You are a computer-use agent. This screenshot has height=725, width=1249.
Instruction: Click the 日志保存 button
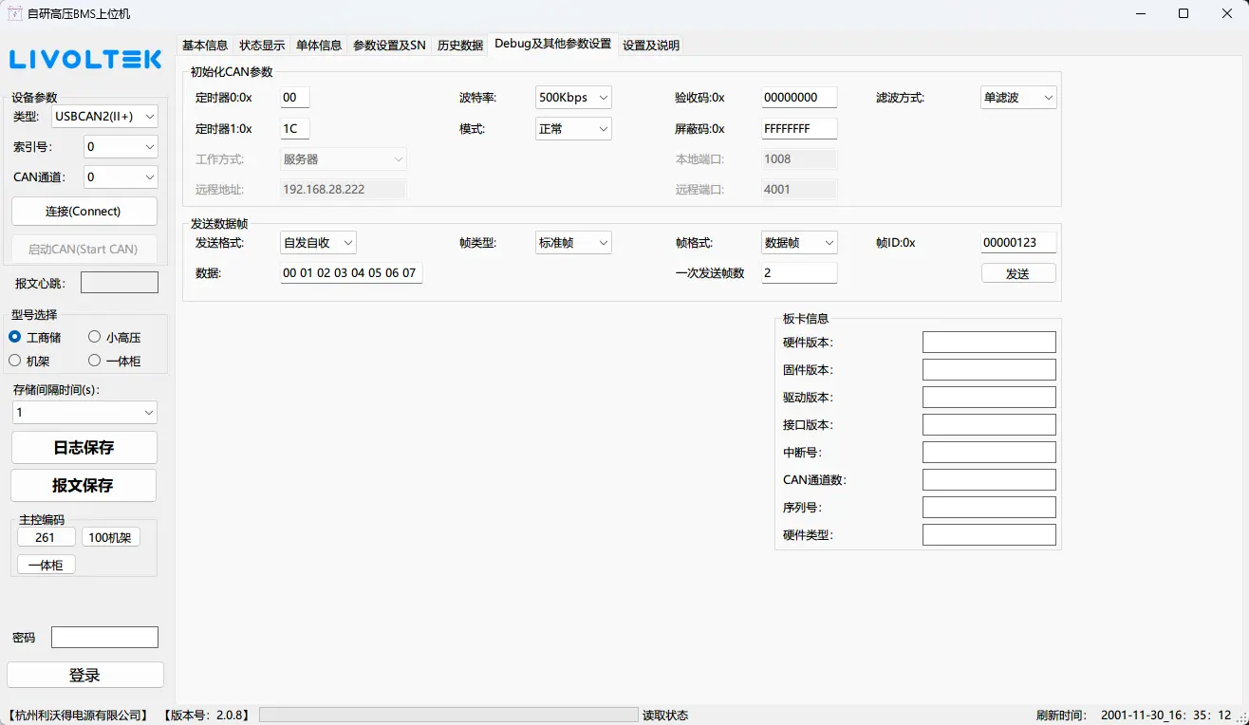[x=84, y=448]
